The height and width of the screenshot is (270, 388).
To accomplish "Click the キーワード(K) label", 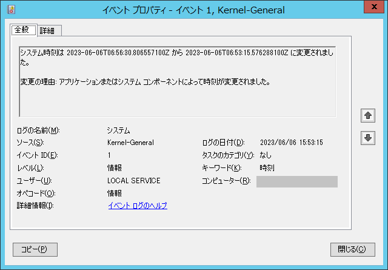I will click(x=222, y=168).
